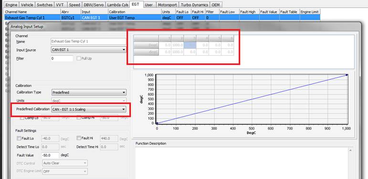This screenshot has width=368, height=179.
Task: Open the Lambda Cyls tab
Action: click(x=117, y=5)
